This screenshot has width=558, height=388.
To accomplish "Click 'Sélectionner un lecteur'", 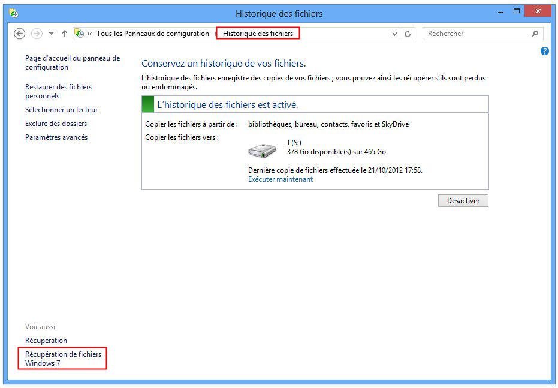I will point(61,110).
